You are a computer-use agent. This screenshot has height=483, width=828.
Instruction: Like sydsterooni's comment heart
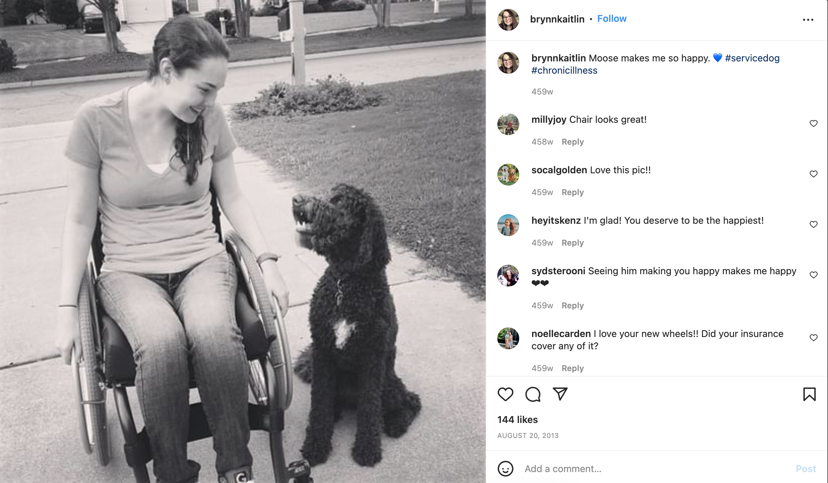coord(814,275)
